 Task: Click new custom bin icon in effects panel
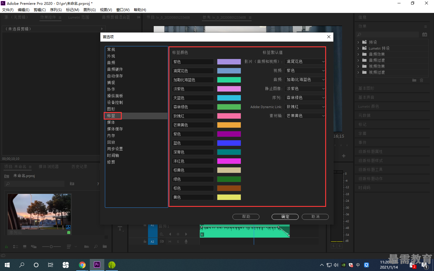414,80
